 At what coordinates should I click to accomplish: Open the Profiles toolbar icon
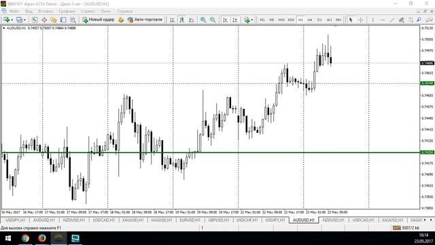click(19, 20)
